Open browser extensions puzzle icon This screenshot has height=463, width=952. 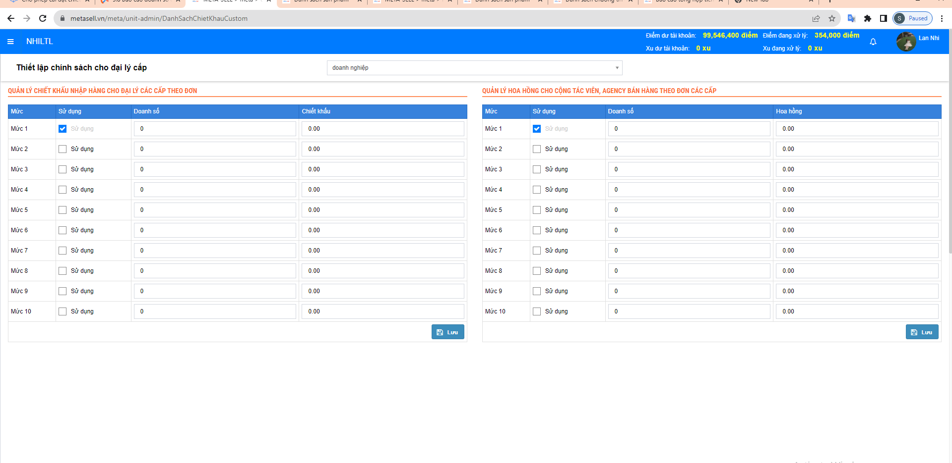pyautogui.click(x=867, y=18)
